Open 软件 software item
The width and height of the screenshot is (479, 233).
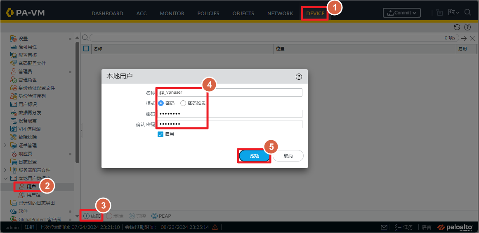(23, 211)
